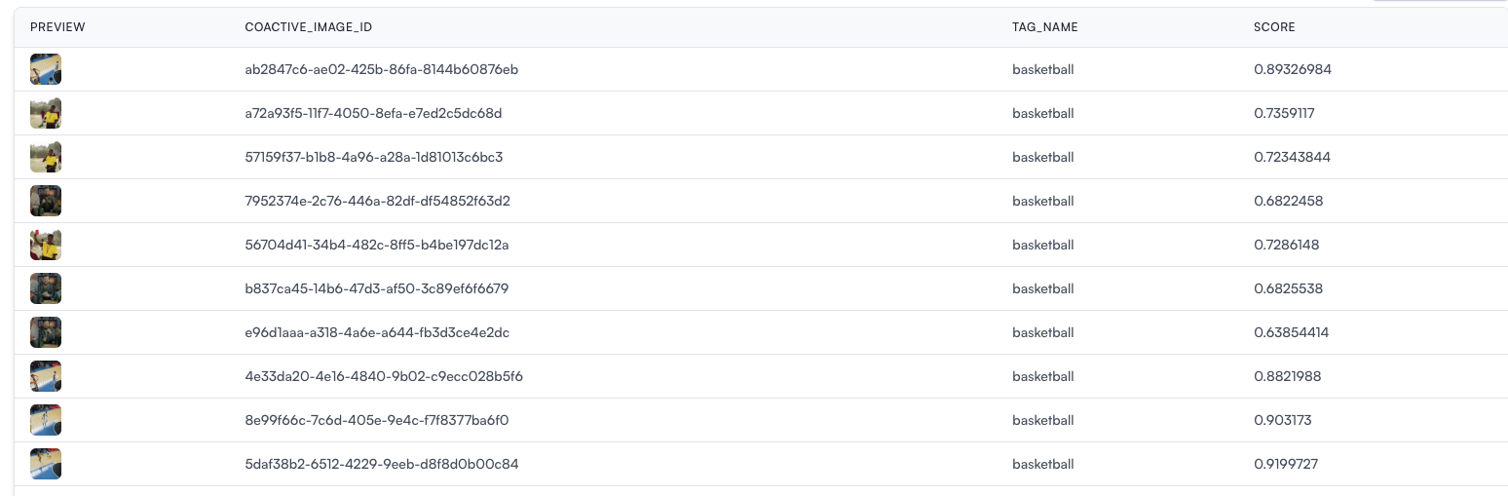1508x496 pixels.
Task: Open preview thumbnail for image 5daf38b2
Action: tap(46, 464)
